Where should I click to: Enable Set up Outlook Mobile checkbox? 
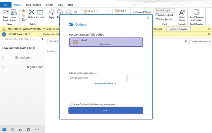coord(70,104)
